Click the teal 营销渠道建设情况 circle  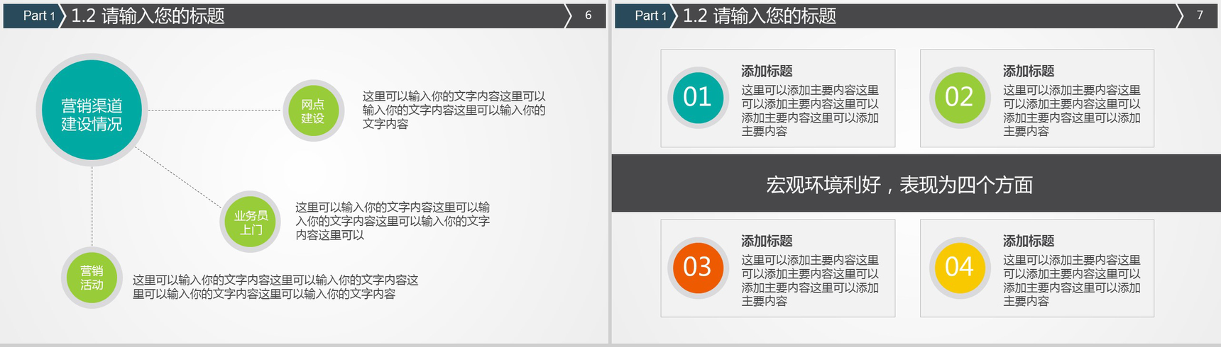coord(92,110)
